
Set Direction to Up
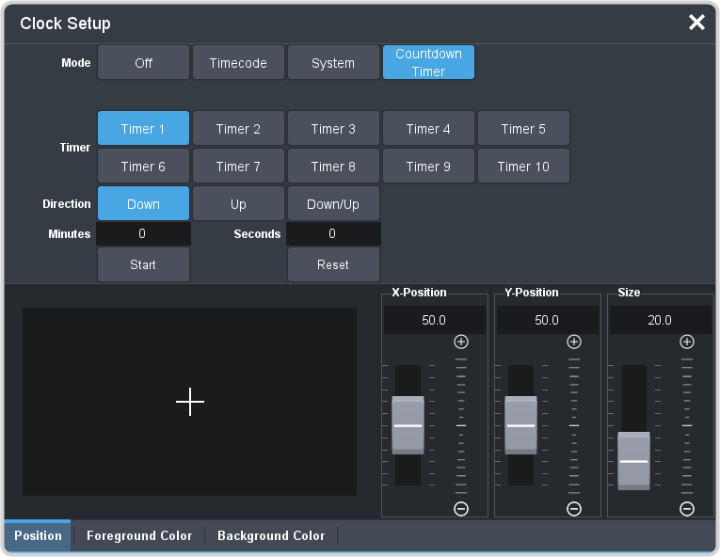click(x=238, y=204)
